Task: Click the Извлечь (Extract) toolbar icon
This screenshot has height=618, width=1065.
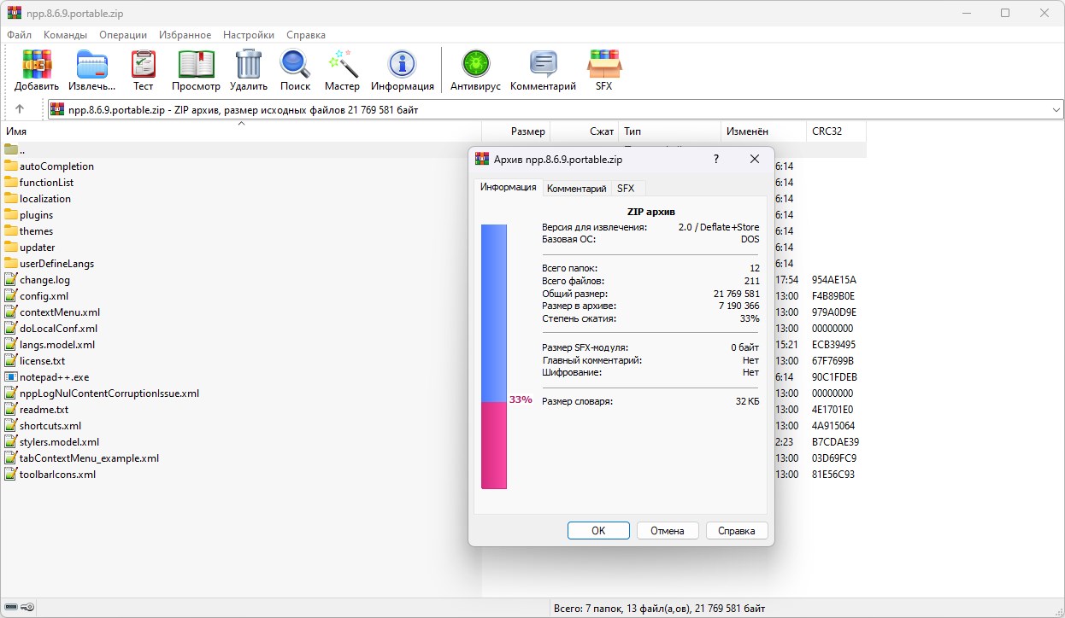Action: tap(92, 65)
